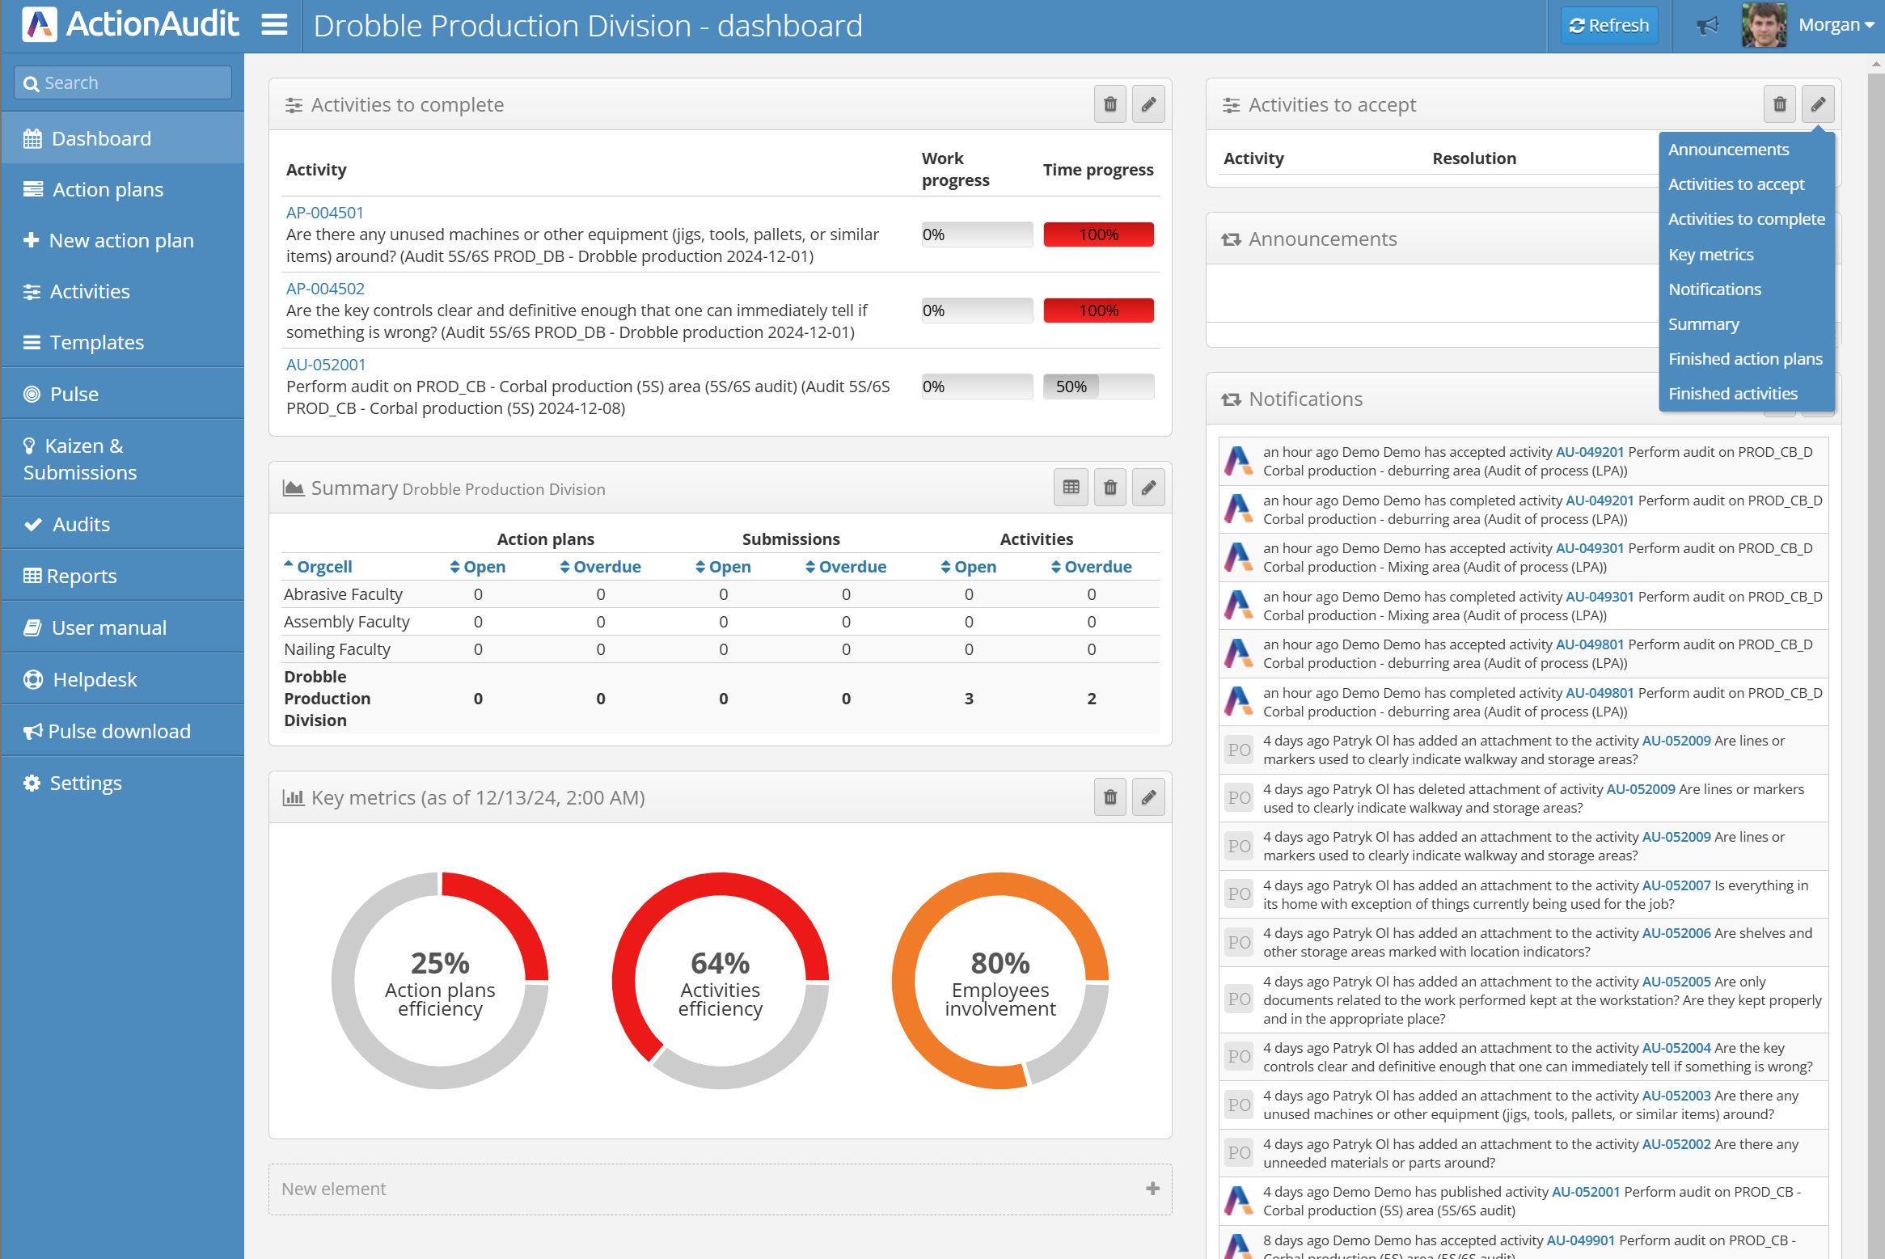
Task: Click the trash icon on Key metrics
Action: pyautogui.click(x=1110, y=797)
